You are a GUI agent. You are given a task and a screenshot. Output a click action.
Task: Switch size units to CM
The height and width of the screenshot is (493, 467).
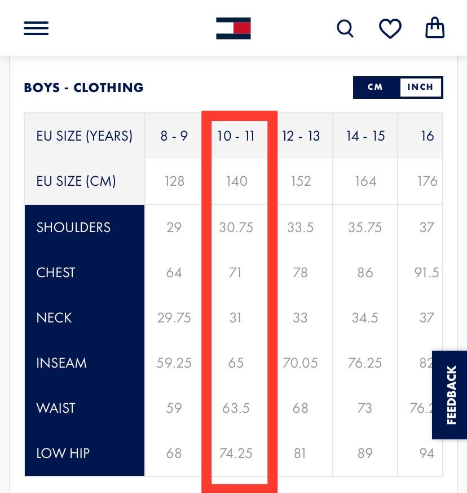click(x=376, y=88)
